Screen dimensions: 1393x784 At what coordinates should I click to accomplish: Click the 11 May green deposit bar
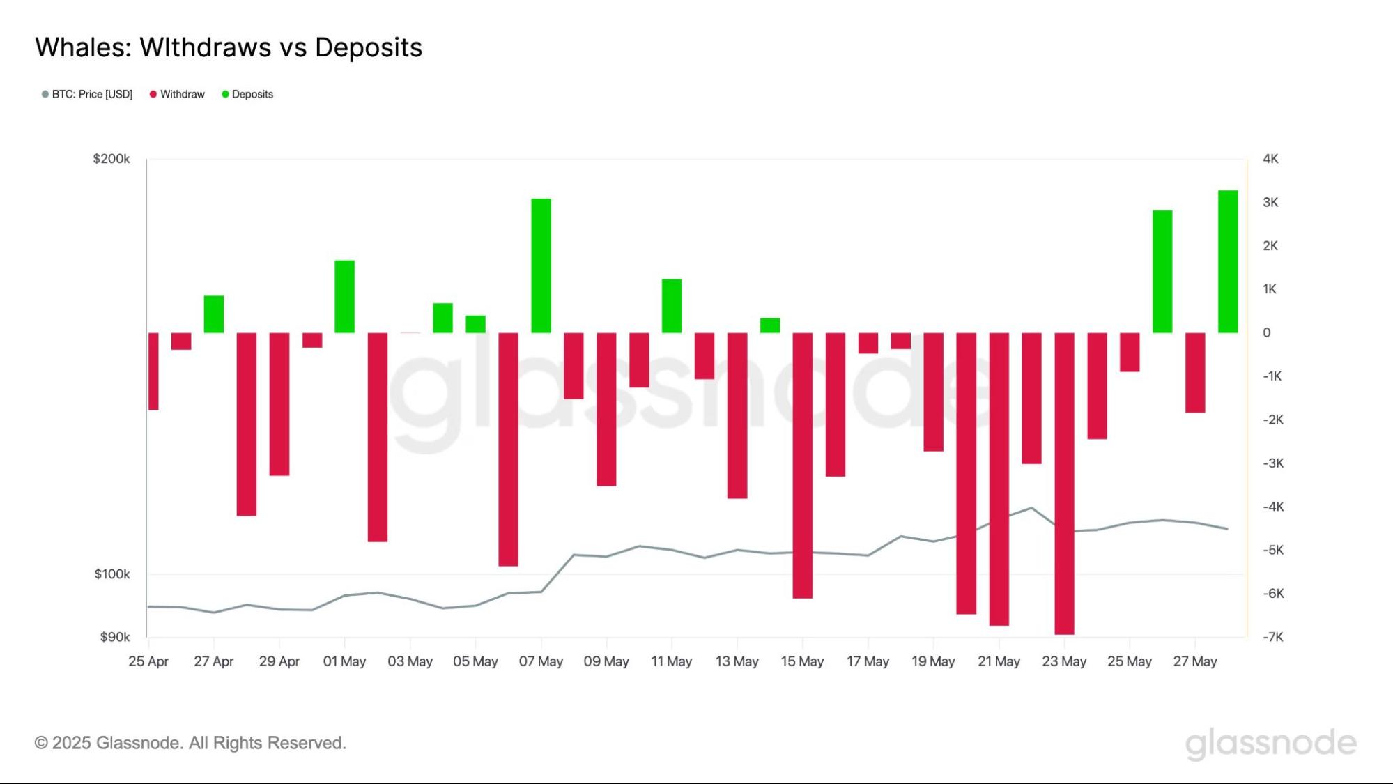click(672, 305)
